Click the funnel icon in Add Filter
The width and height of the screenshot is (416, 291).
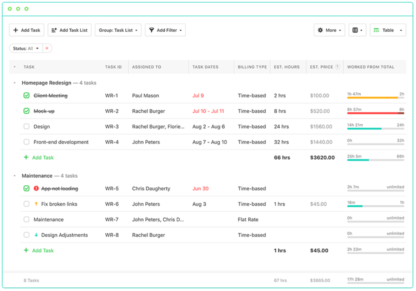click(152, 30)
